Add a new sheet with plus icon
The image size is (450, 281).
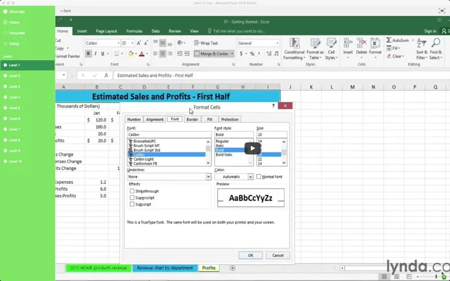pyautogui.click(x=232, y=268)
